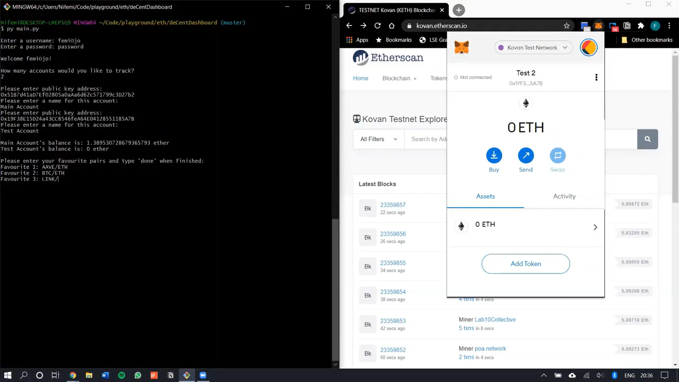Open the Chrome extensions puzzle menu
The image size is (679, 382).
641,25
